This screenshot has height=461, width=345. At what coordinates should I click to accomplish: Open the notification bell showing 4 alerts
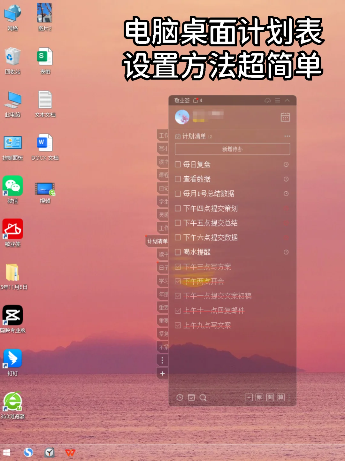pyautogui.click(x=196, y=100)
